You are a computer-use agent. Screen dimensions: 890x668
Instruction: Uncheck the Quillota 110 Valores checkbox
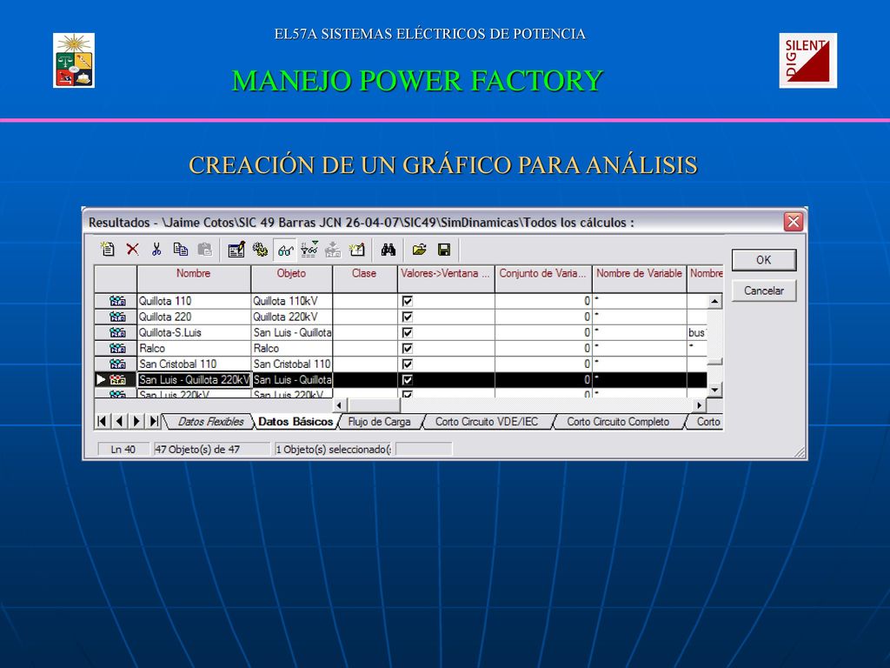tap(408, 301)
